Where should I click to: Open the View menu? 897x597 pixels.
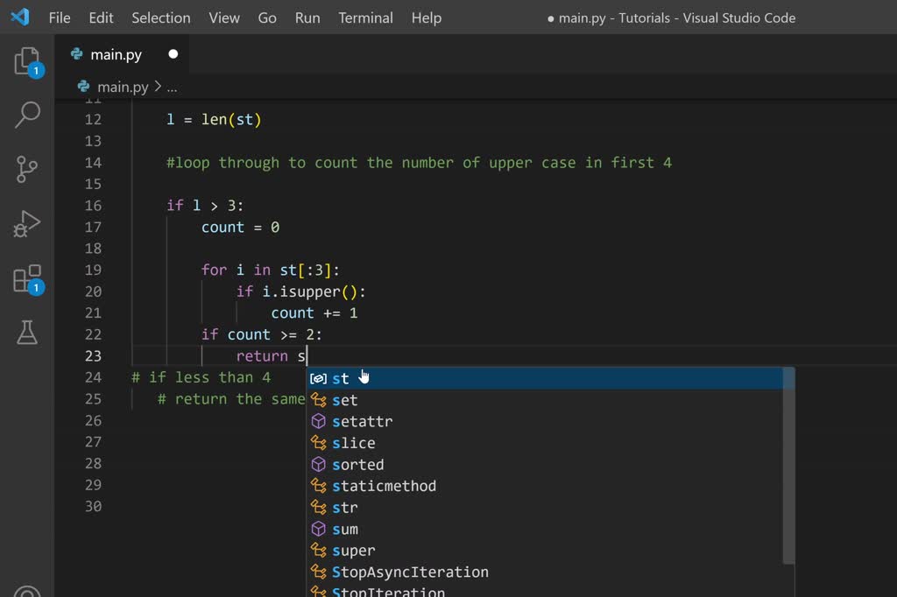pos(223,18)
